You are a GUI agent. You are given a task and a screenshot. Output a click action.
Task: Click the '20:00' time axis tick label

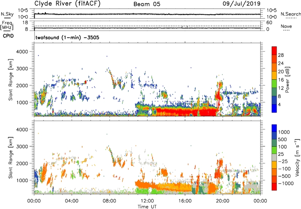222,201
